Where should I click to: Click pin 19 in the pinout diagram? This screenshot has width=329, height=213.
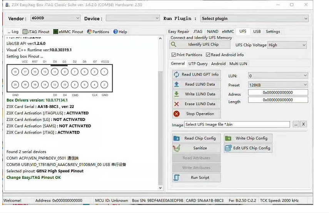(15, 72)
